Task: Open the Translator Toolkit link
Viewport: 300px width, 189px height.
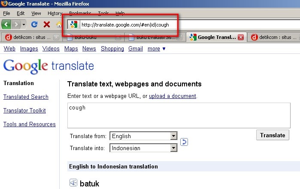Action: point(24,111)
